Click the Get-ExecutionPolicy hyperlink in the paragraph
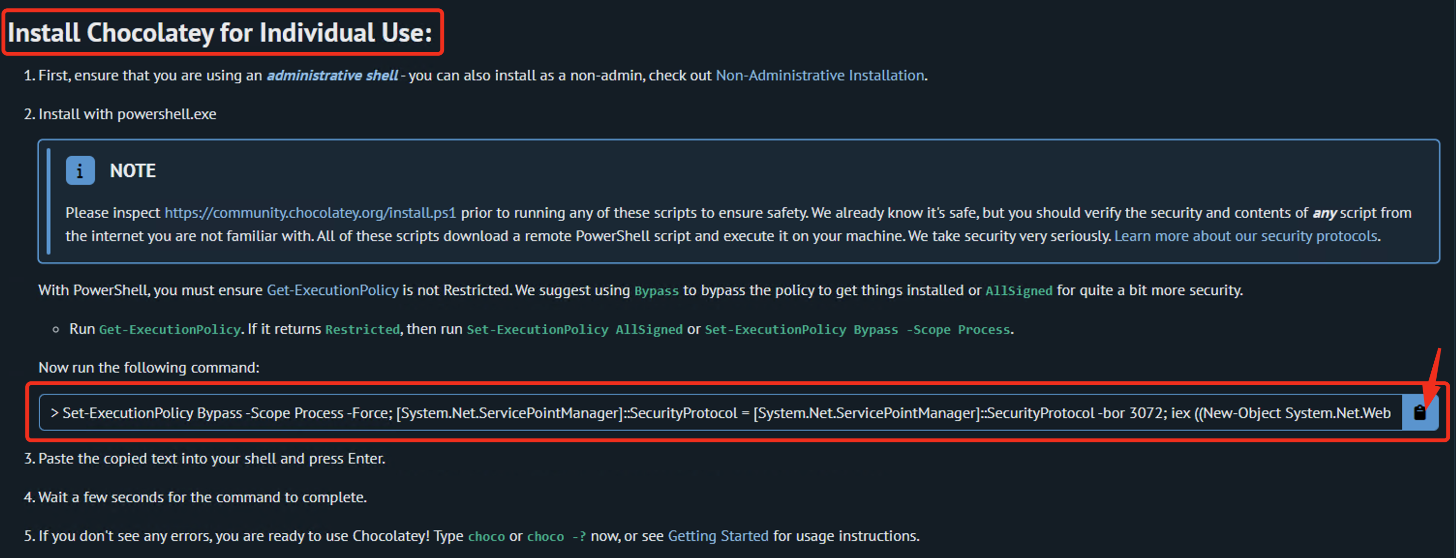This screenshot has height=558, width=1456. pos(332,290)
